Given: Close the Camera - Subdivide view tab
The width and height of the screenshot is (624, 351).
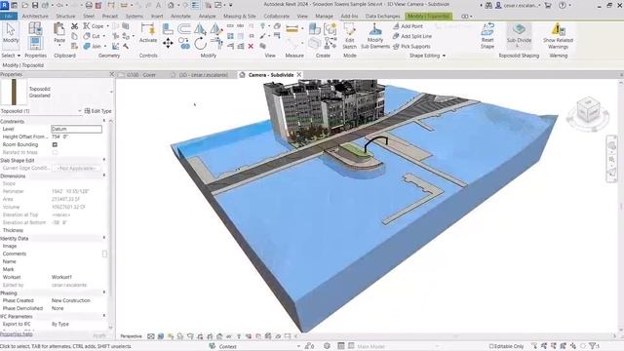Looking at the screenshot, I should click(x=299, y=74).
